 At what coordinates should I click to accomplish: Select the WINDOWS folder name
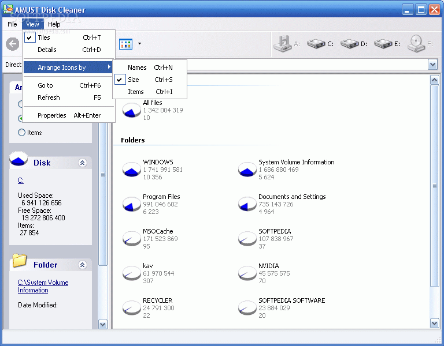(x=158, y=162)
